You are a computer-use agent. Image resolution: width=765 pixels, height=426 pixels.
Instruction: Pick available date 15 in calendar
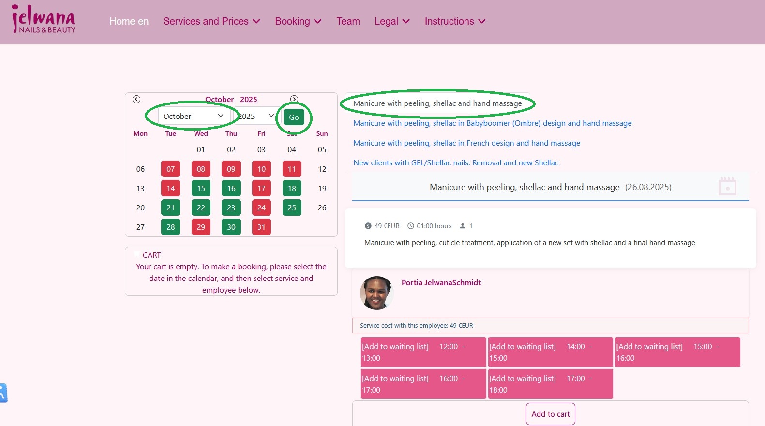coord(201,188)
